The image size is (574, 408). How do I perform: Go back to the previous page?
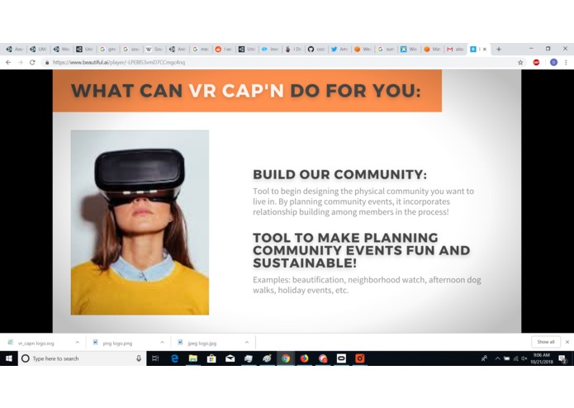8,63
